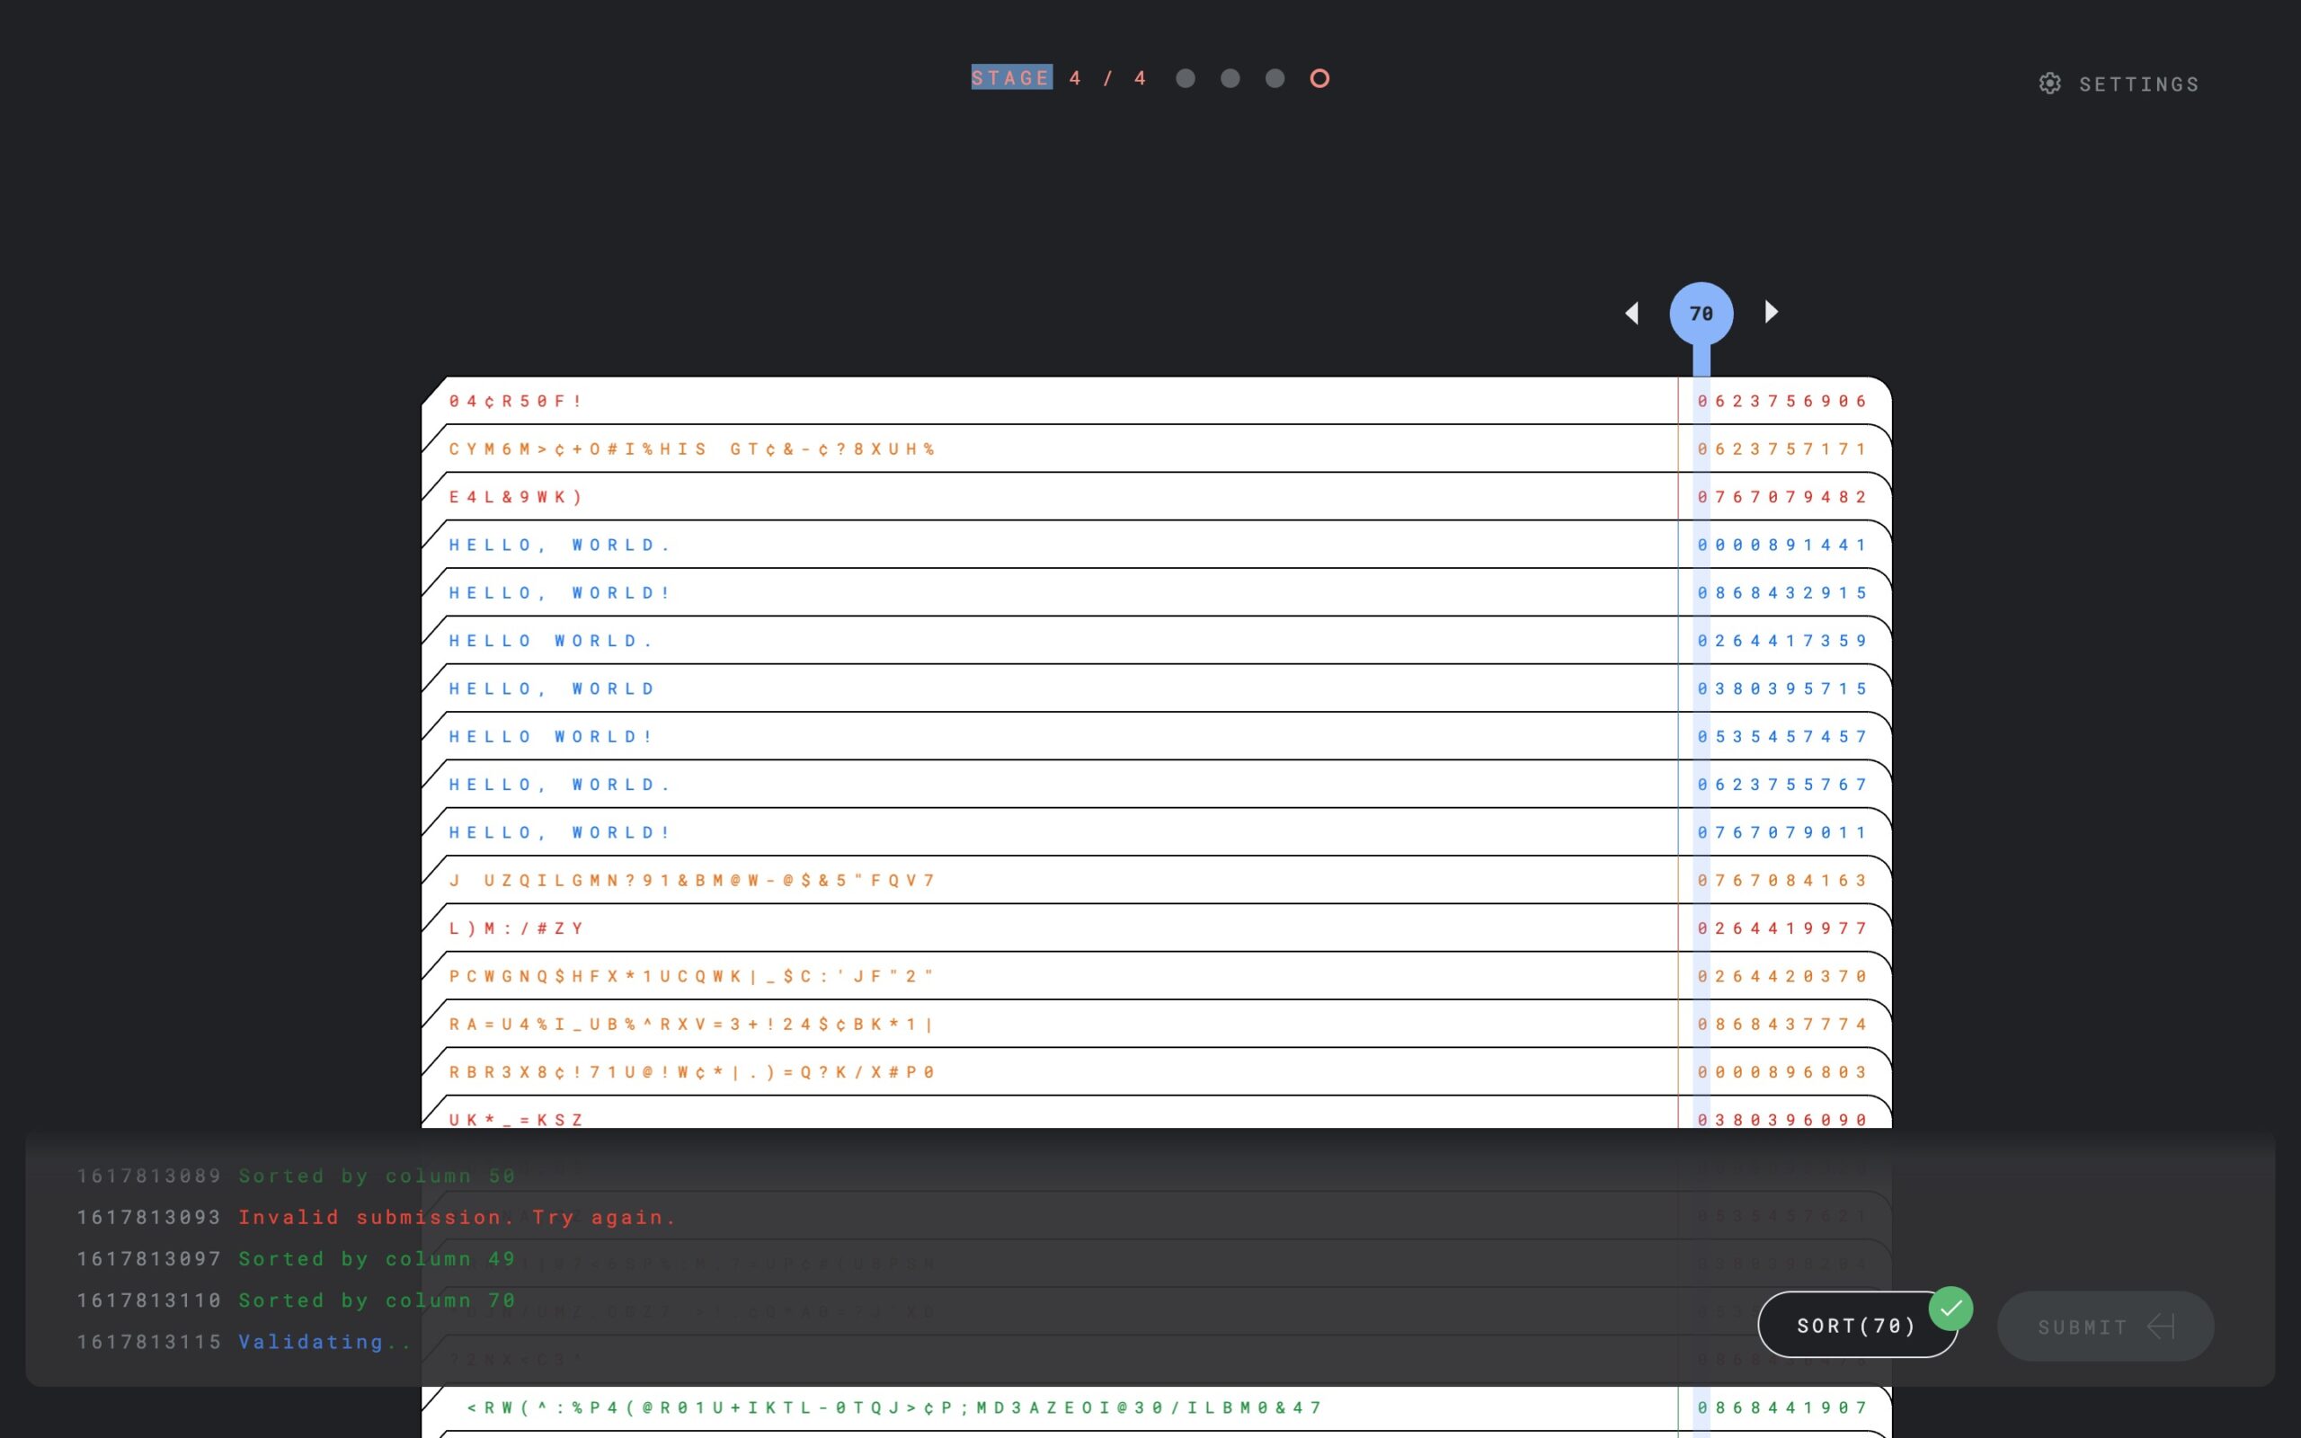Image resolution: width=2301 pixels, height=1438 pixels.
Task: Click the highlighted STAGE label
Action: 1010,78
